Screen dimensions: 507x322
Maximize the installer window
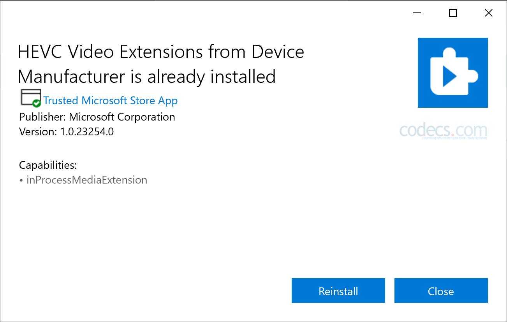click(x=452, y=13)
